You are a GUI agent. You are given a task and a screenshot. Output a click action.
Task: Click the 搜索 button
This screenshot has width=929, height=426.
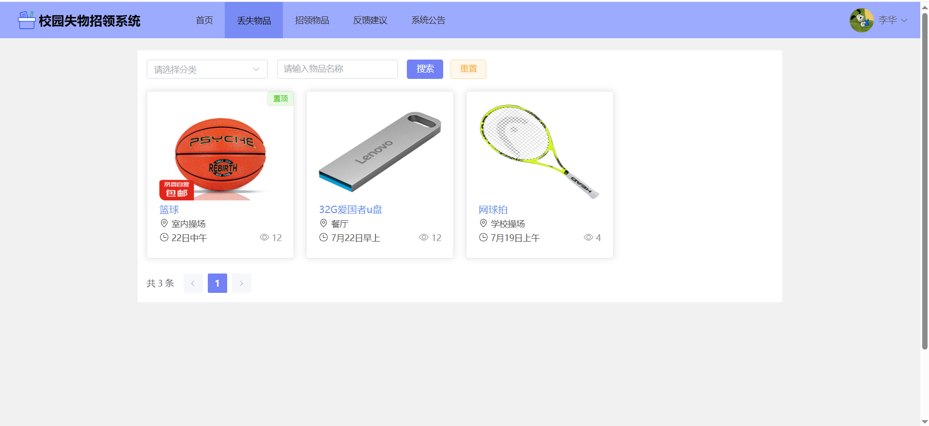click(x=425, y=69)
